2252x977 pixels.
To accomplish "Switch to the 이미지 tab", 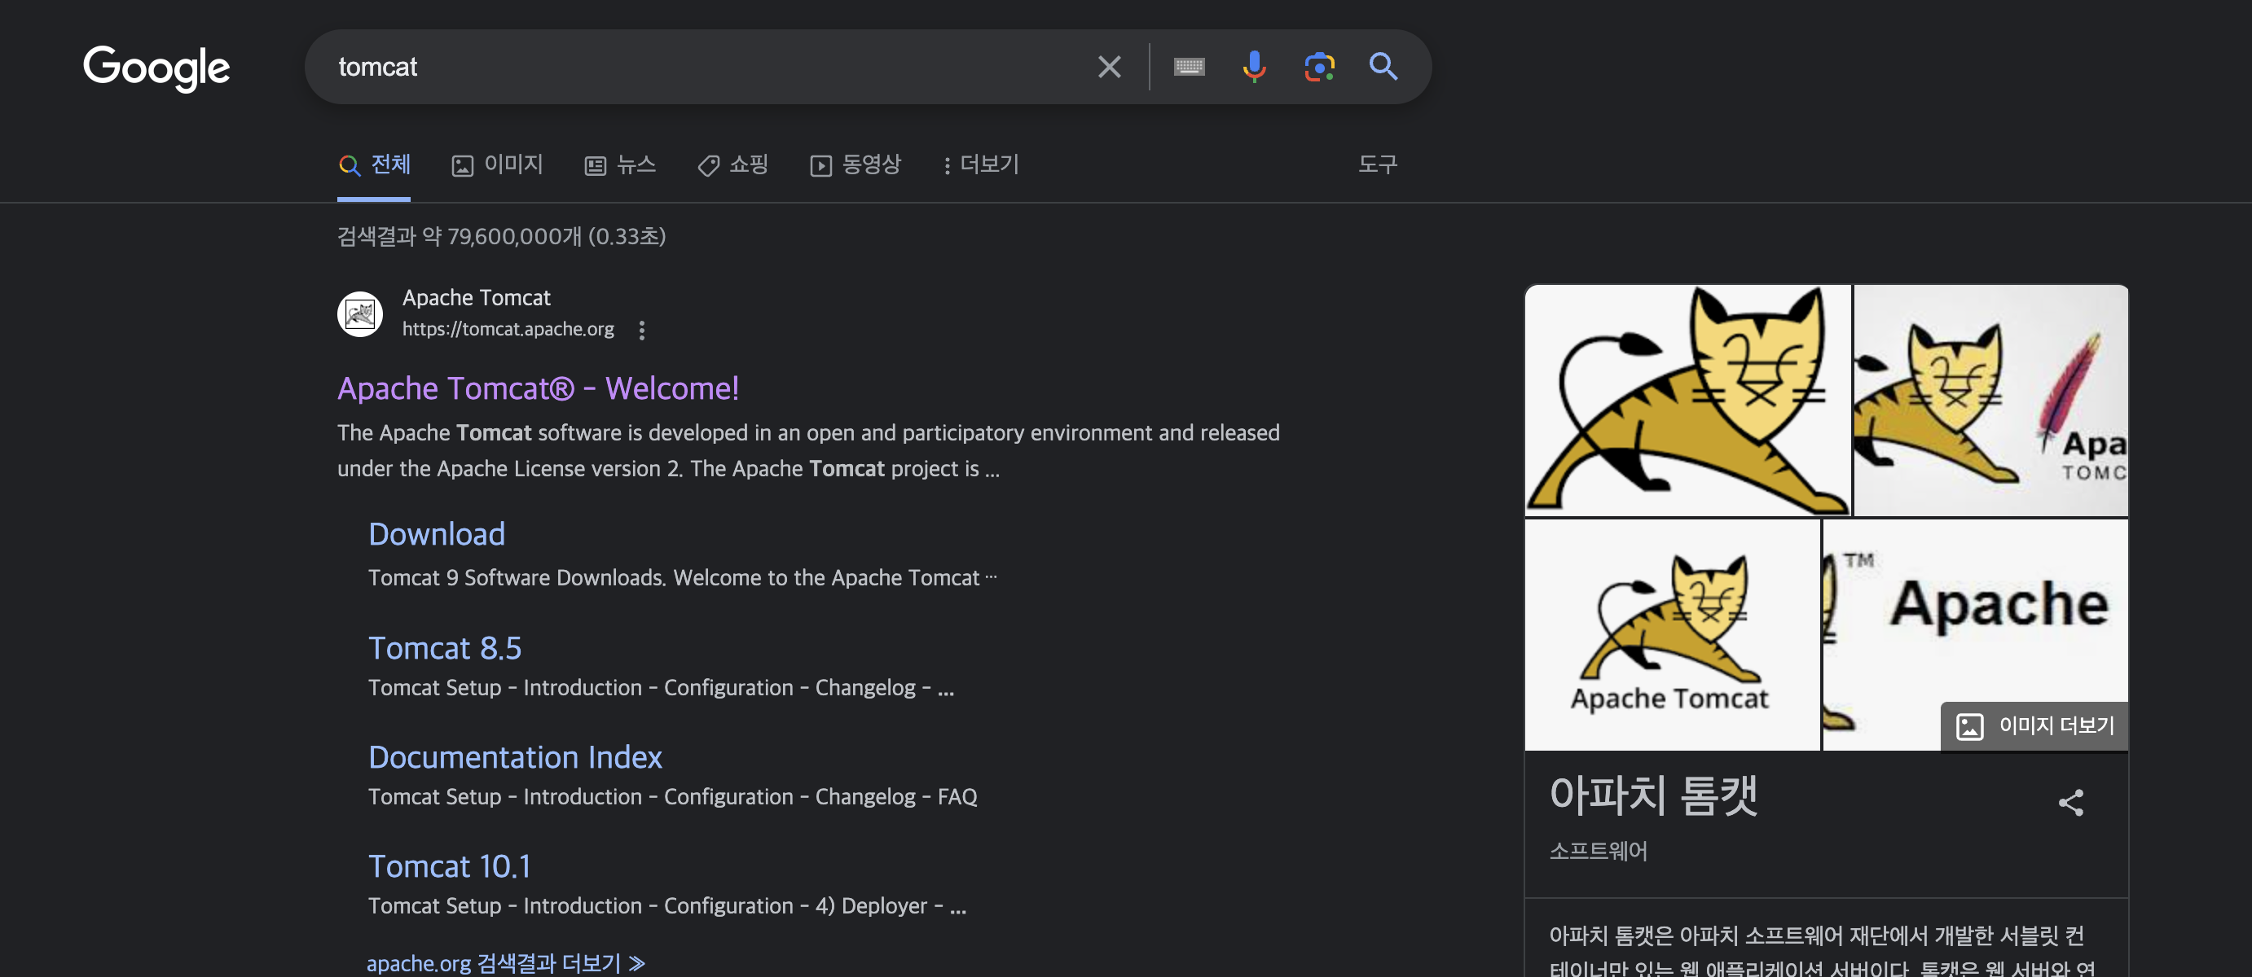I will (498, 164).
